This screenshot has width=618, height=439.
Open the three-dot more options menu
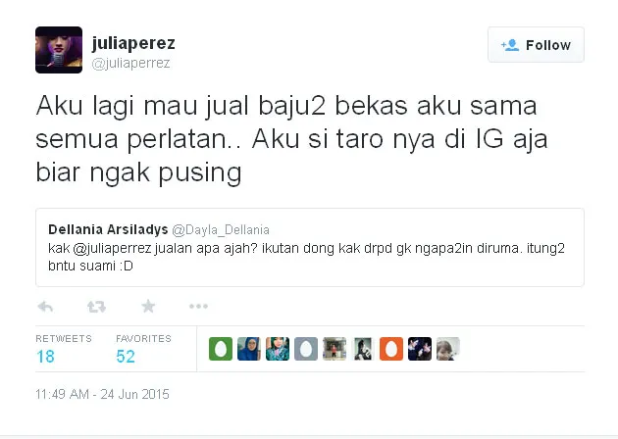click(x=198, y=306)
